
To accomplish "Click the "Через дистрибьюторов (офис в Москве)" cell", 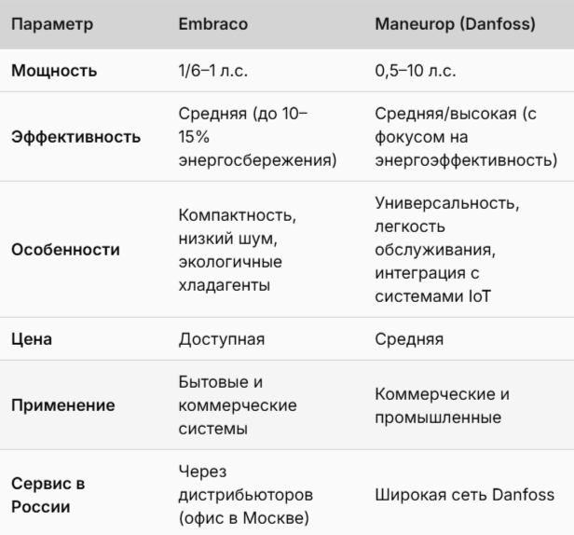I will (x=245, y=494).
